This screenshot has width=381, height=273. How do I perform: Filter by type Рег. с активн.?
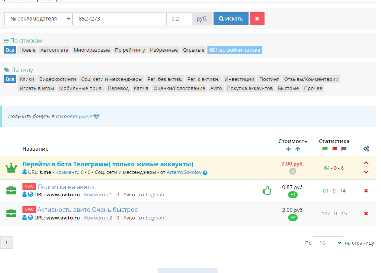click(x=203, y=79)
